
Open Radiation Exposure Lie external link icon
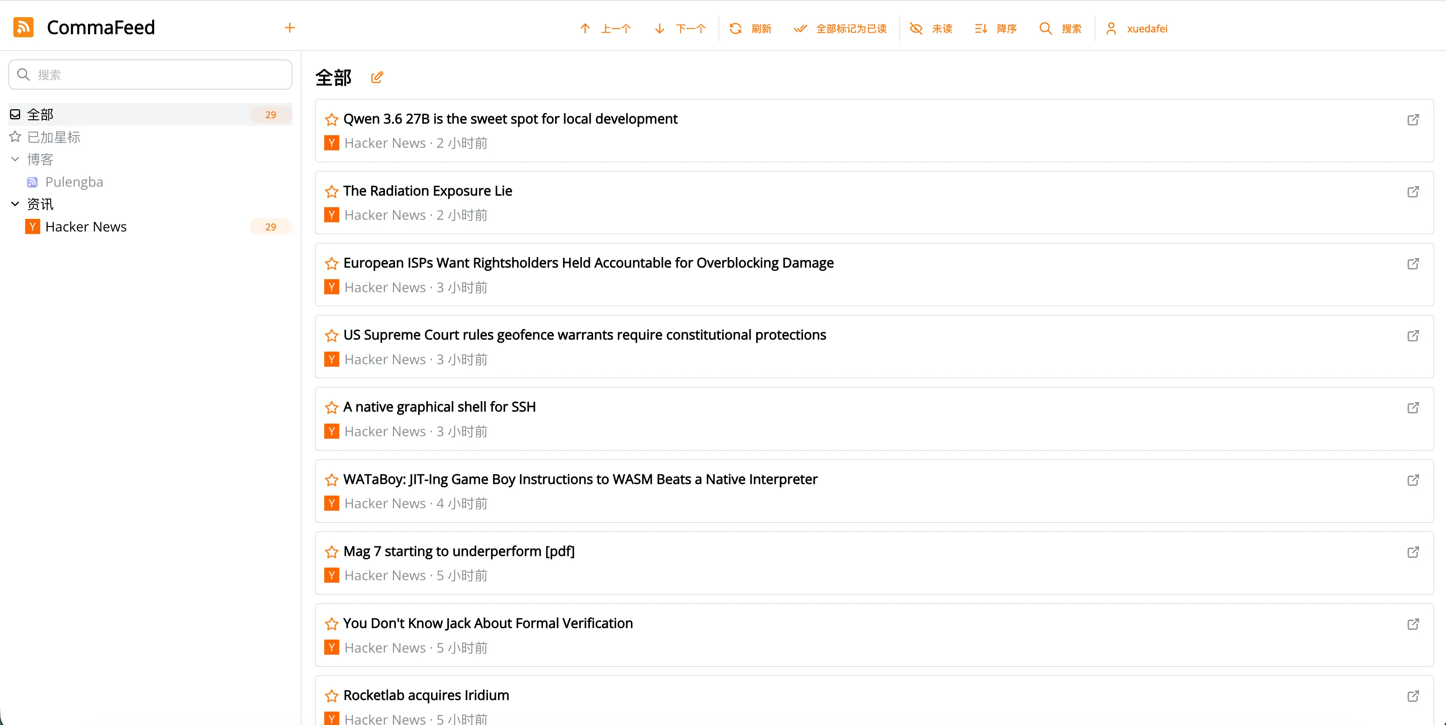coord(1413,191)
